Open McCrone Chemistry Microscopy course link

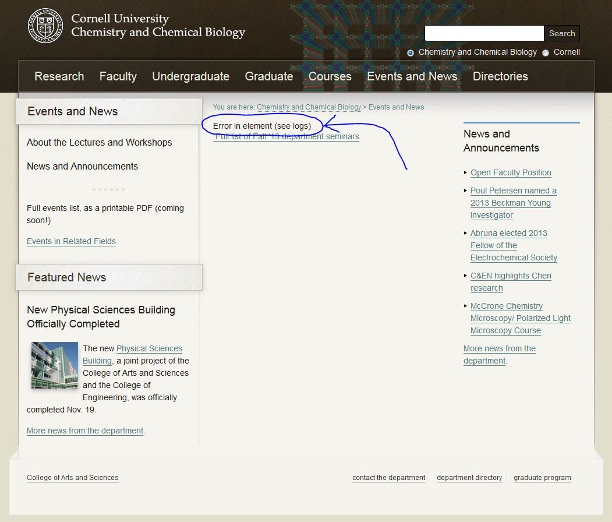520,318
